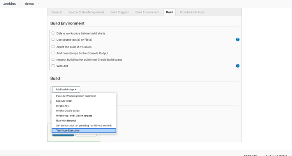292x156 pixels.
Task: Select the Build tab
Action: coord(170,12)
